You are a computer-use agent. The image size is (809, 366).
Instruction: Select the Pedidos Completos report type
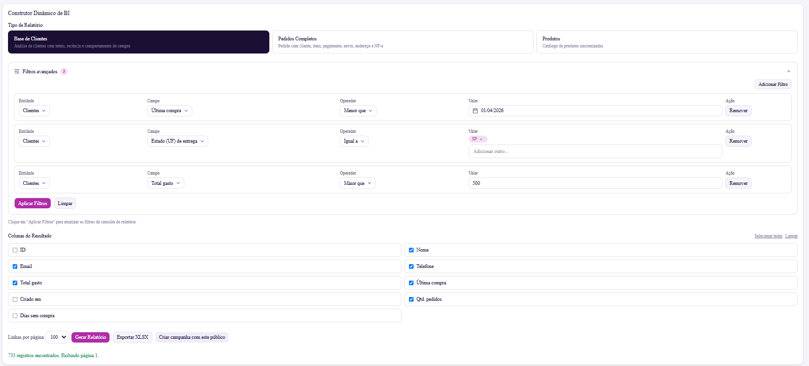(403, 42)
